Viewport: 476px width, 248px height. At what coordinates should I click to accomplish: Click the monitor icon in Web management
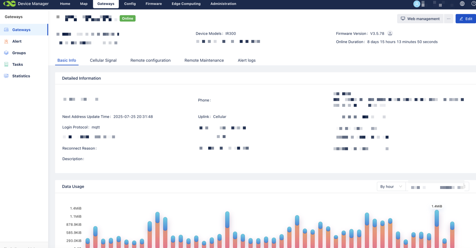[403, 19]
